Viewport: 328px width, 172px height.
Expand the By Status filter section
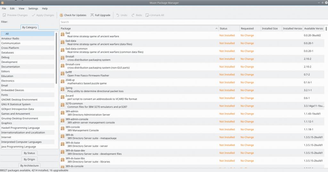click(x=29, y=153)
